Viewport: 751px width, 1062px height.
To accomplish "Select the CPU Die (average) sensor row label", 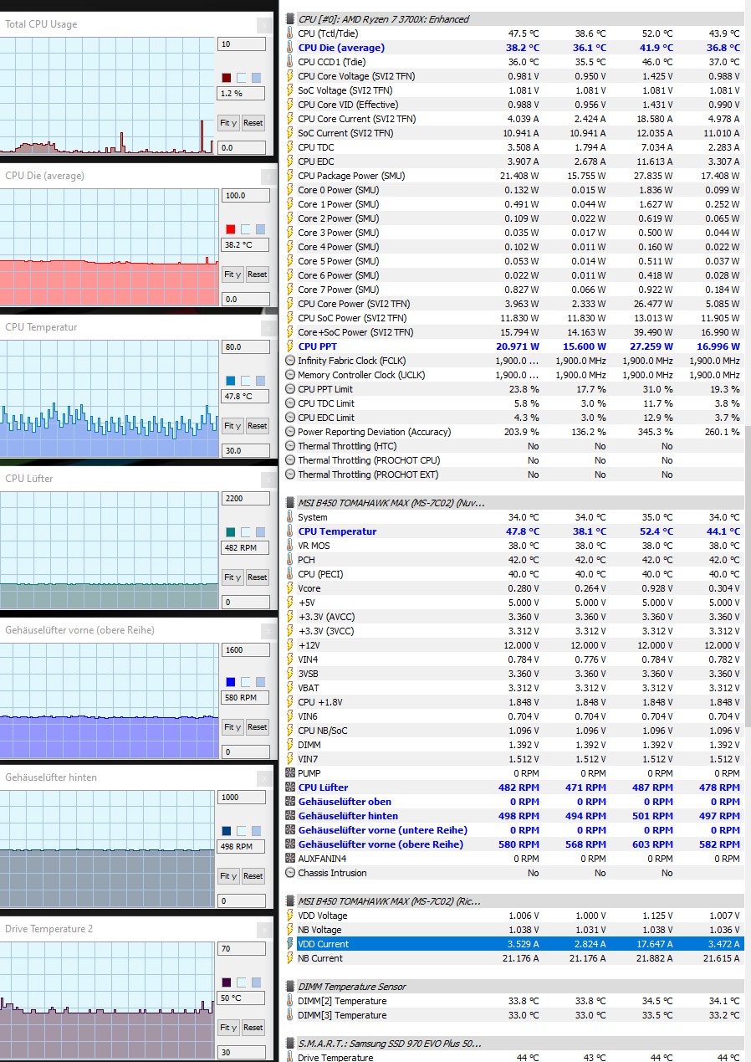I will (x=341, y=48).
